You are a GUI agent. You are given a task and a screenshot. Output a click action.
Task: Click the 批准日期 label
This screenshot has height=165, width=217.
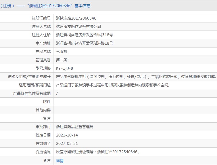pos(43,135)
